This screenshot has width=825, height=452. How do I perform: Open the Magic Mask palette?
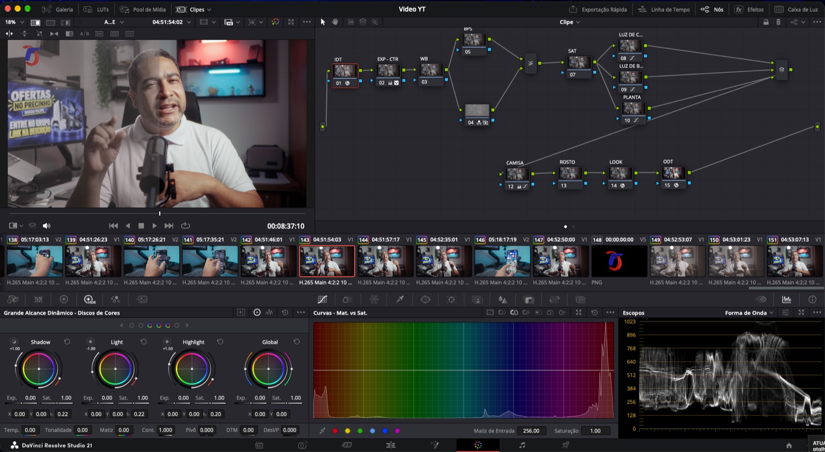tap(477, 300)
